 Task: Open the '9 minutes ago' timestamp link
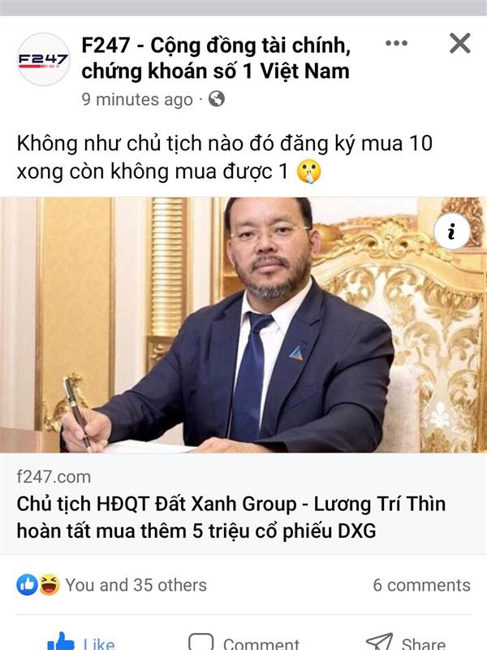click(x=137, y=99)
